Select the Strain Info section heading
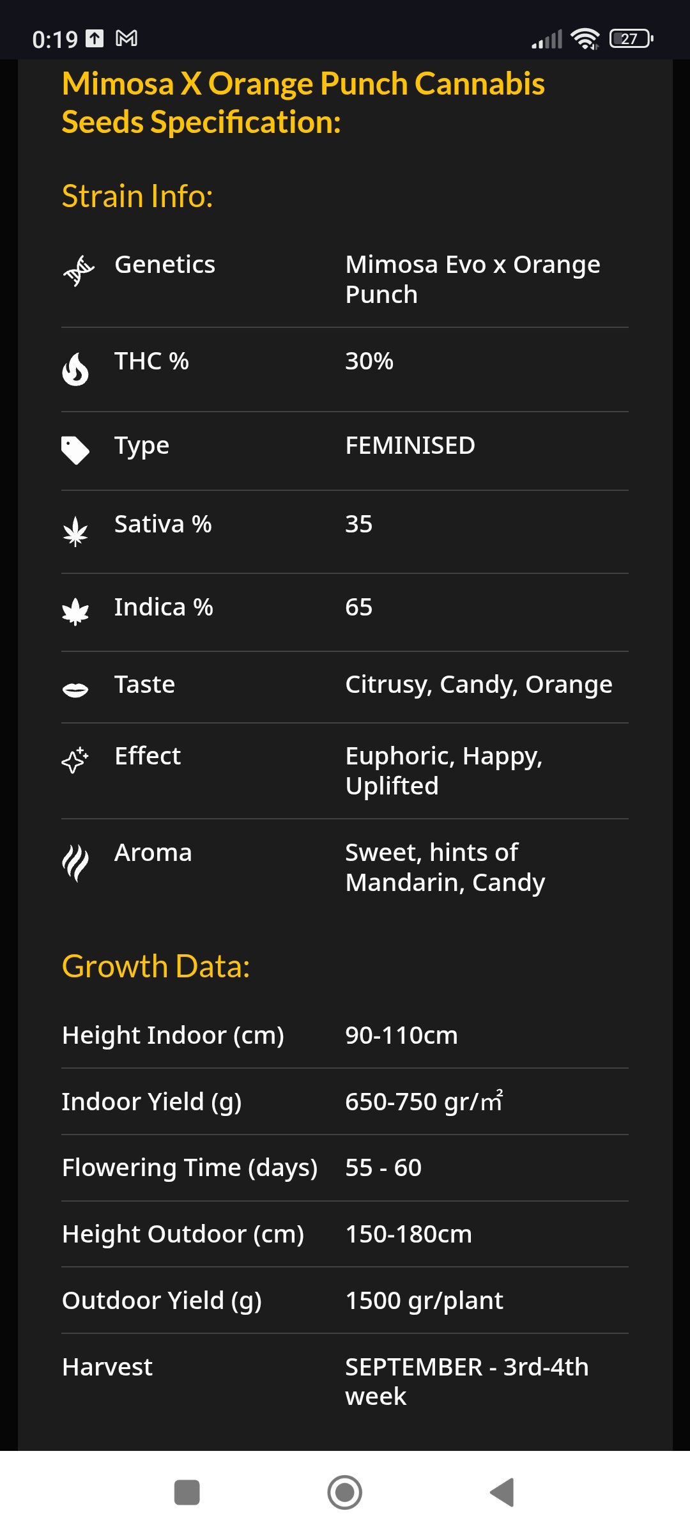The width and height of the screenshot is (690, 1534). 137,196
